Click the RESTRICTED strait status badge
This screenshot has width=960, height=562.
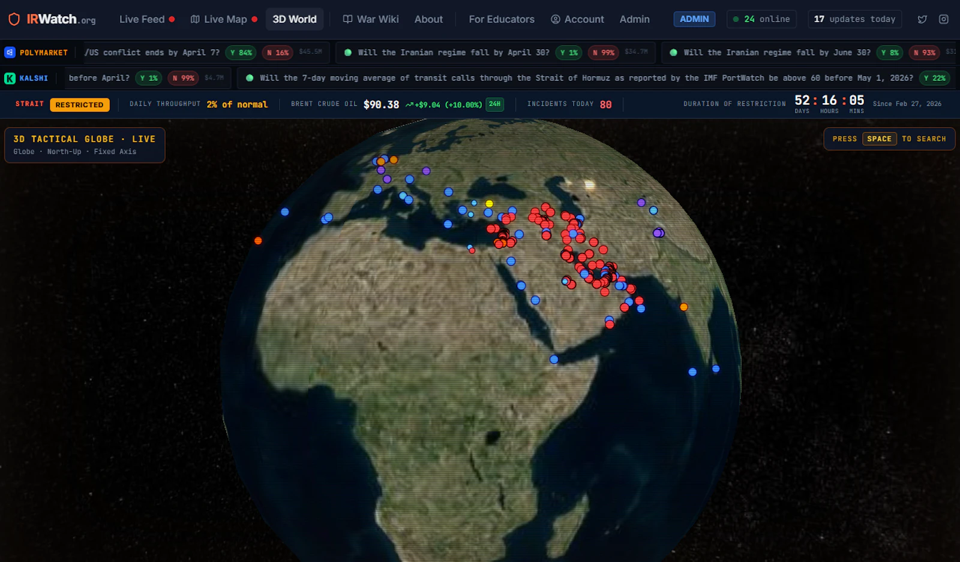point(80,105)
